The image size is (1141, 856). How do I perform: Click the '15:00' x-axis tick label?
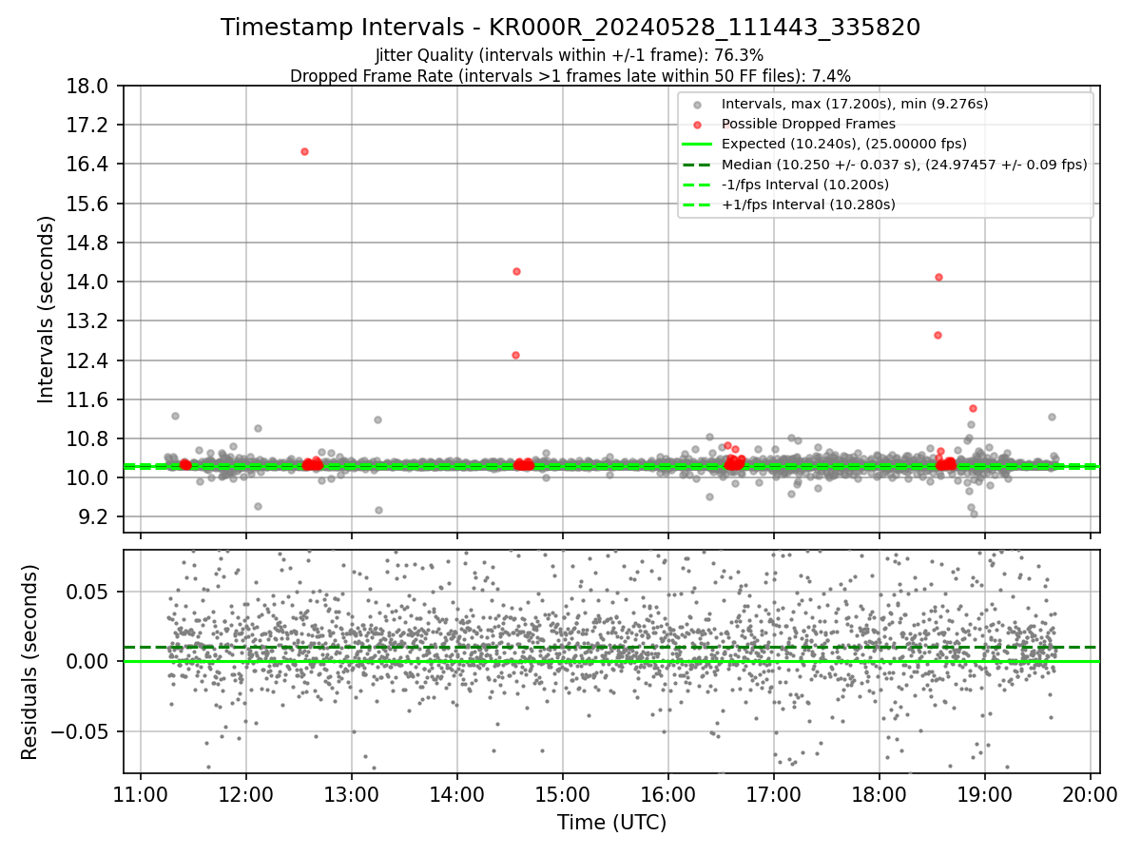(x=562, y=792)
